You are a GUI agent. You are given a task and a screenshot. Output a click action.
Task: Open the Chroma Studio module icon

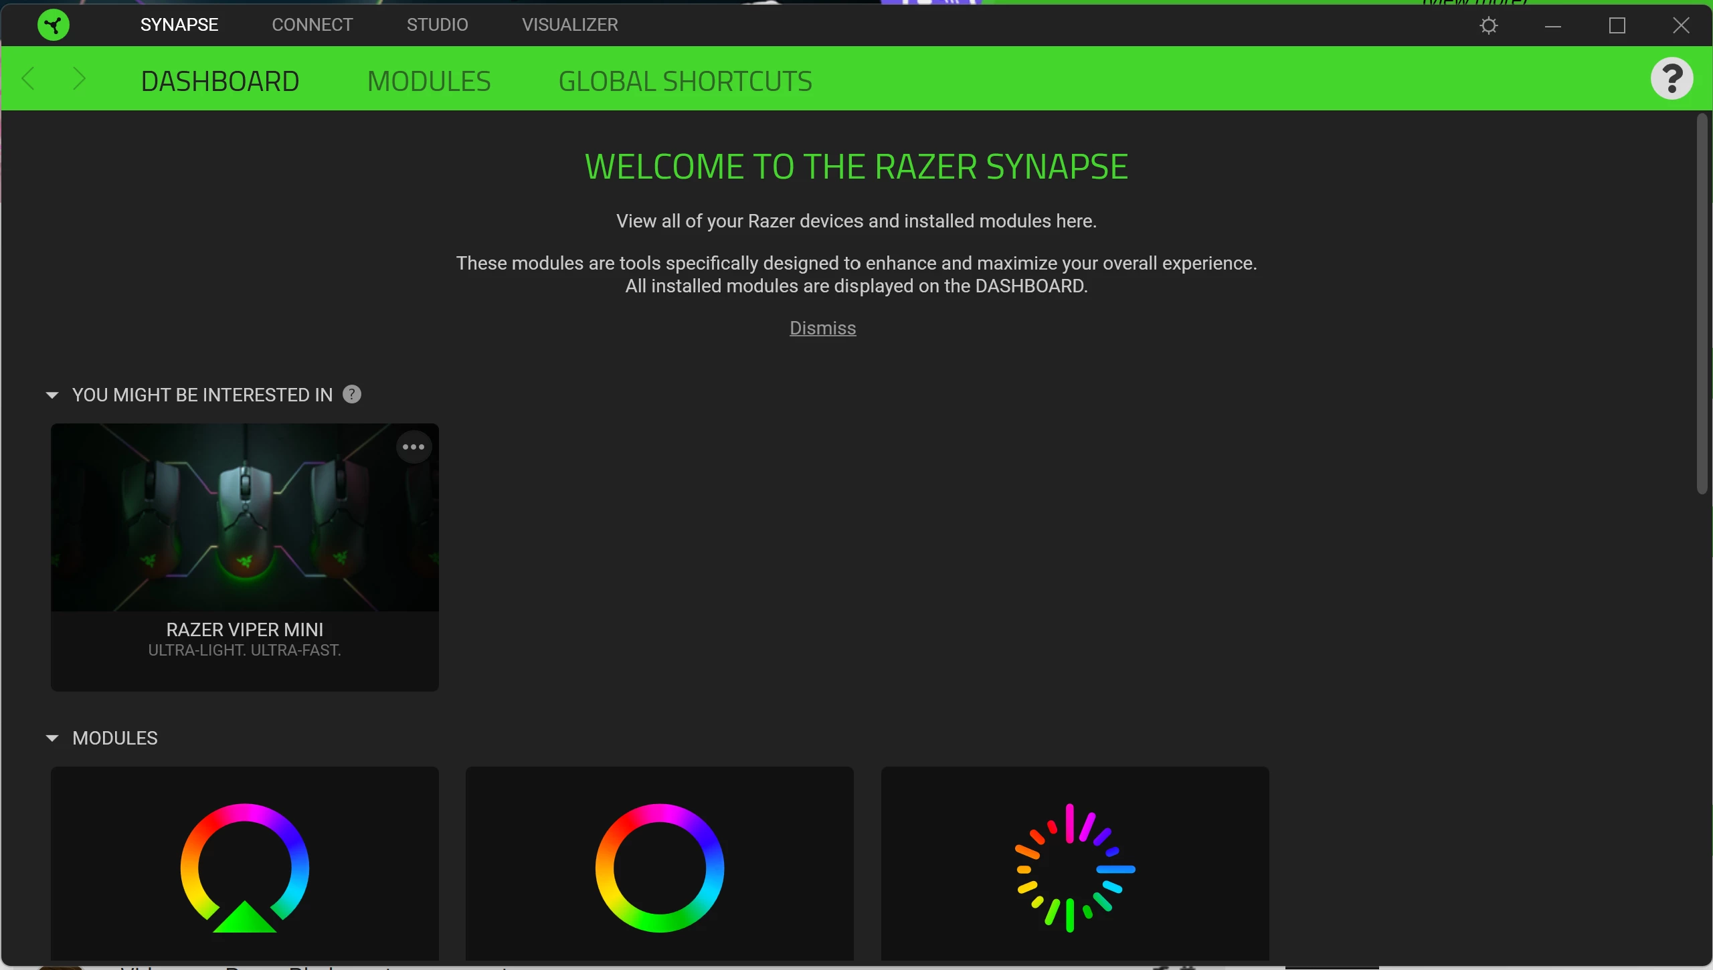[244, 866]
